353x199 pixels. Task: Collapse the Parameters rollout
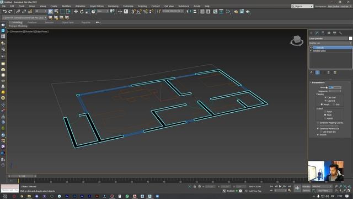click(x=318, y=82)
